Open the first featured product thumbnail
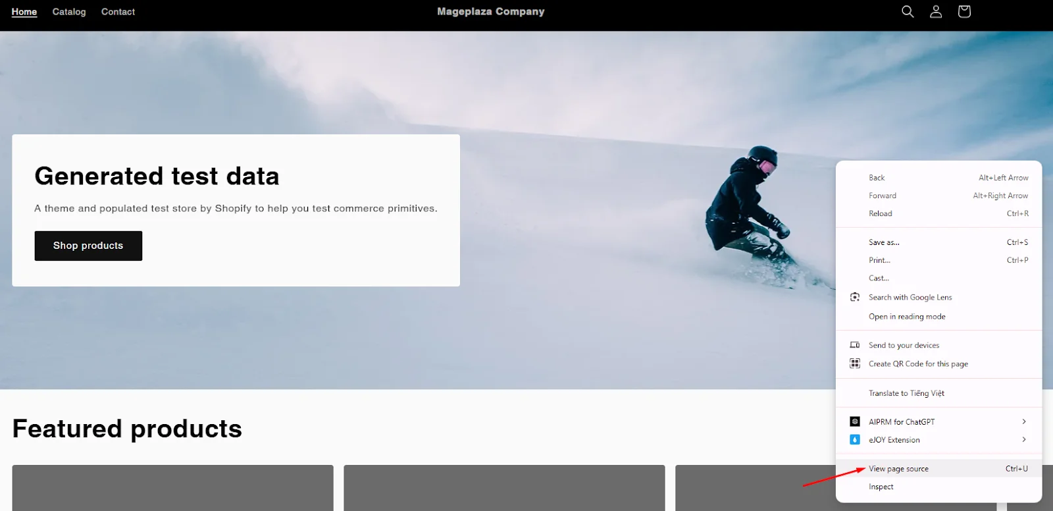 click(x=172, y=488)
